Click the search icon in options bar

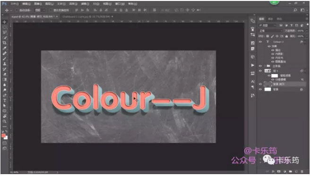coord(295,10)
